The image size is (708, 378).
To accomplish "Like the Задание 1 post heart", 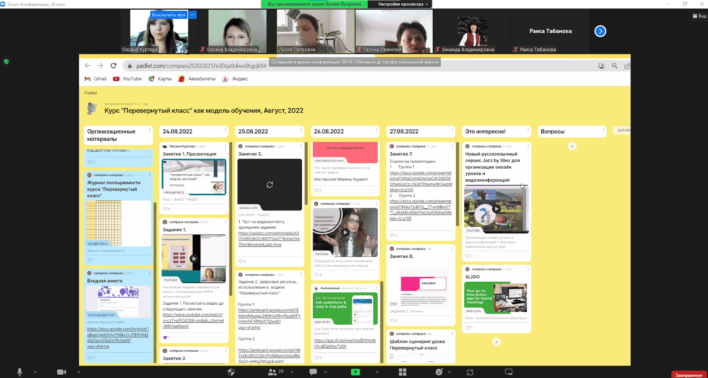I will tap(165, 338).
